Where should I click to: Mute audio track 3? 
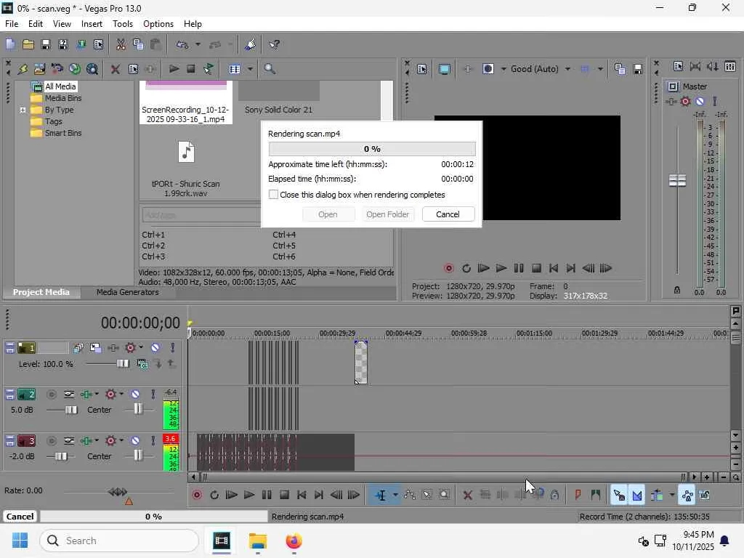click(x=135, y=441)
